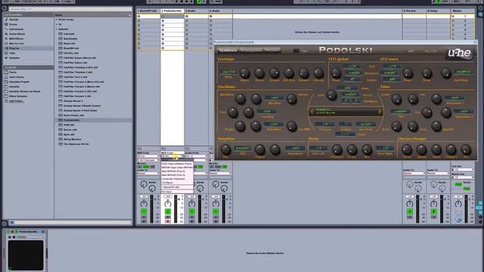Open the Sounds category in browser
Viewport: 484px width, 272px height.
pos(14,20)
